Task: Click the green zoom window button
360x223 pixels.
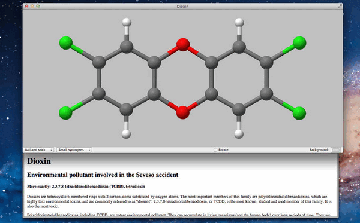Action: [38, 6]
